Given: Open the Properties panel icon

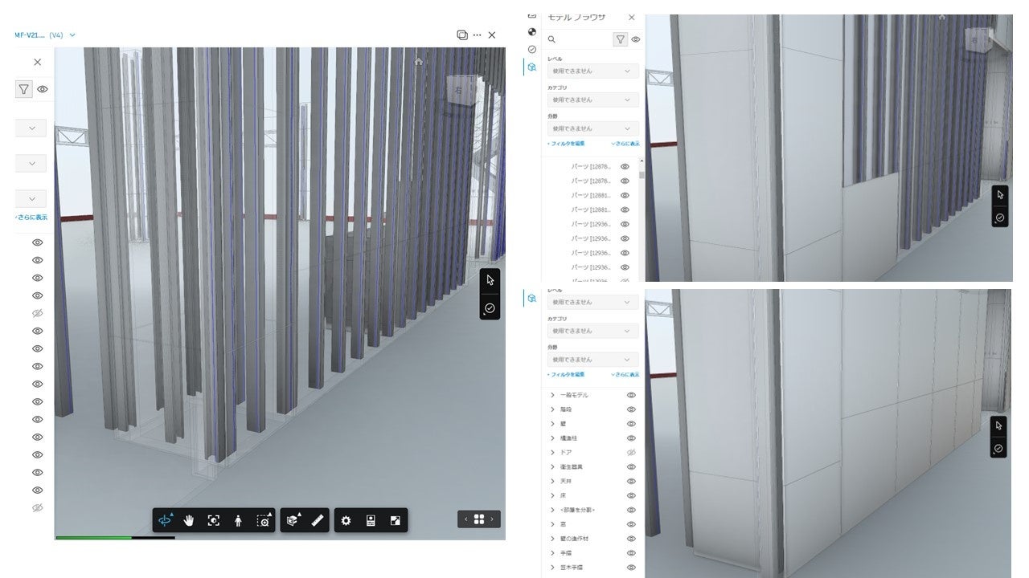Looking at the screenshot, I should click(371, 520).
